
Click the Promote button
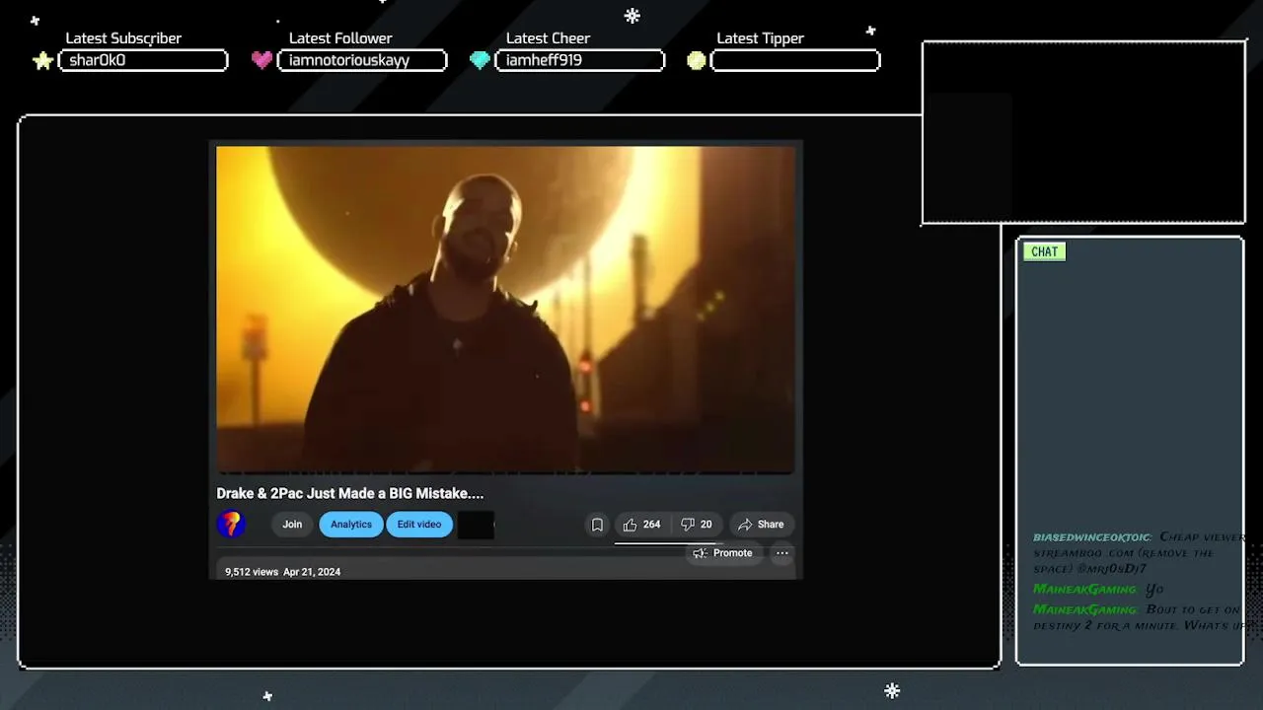(x=722, y=553)
